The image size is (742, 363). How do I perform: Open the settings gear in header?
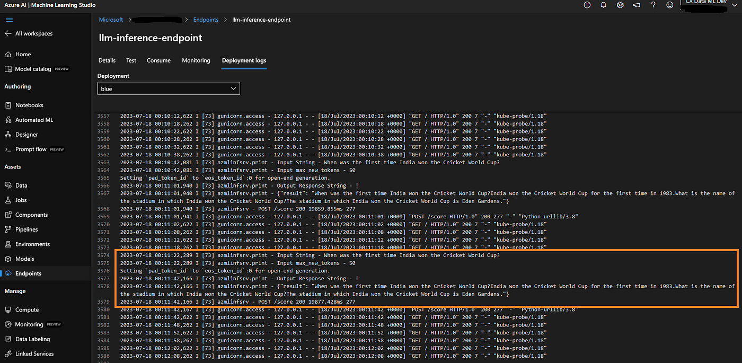tap(620, 5)
